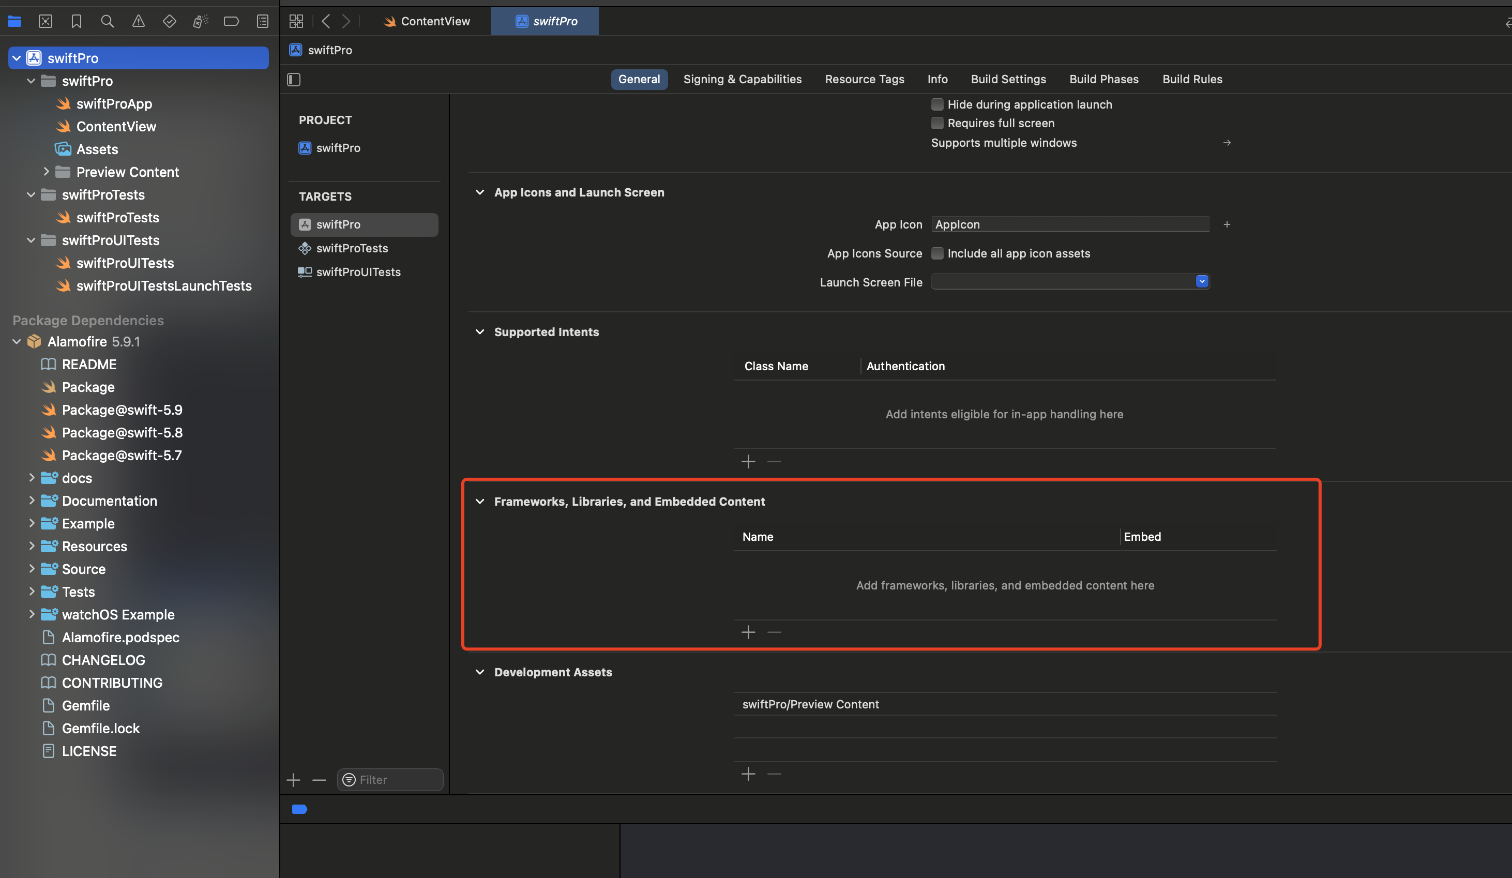The width and height of the screenshot is (1512, 878).
Task: Open the Source Control navigator icon
Action: tap(46, 22)
